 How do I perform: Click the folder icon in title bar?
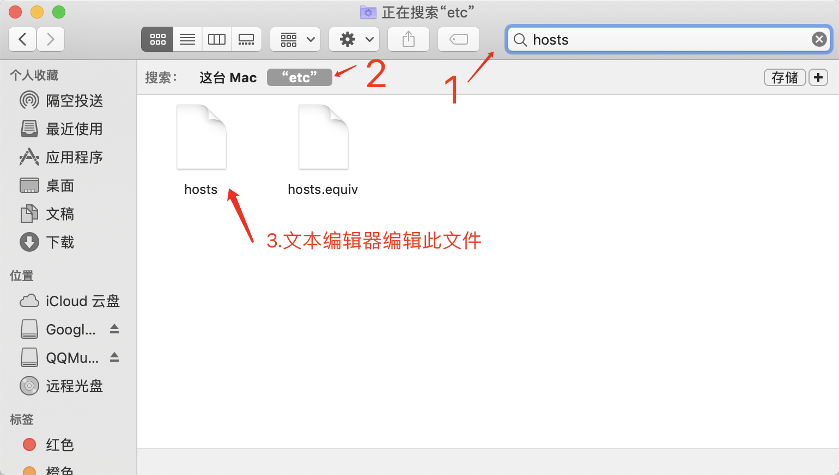pyautogui.click(x=368, y=12)
